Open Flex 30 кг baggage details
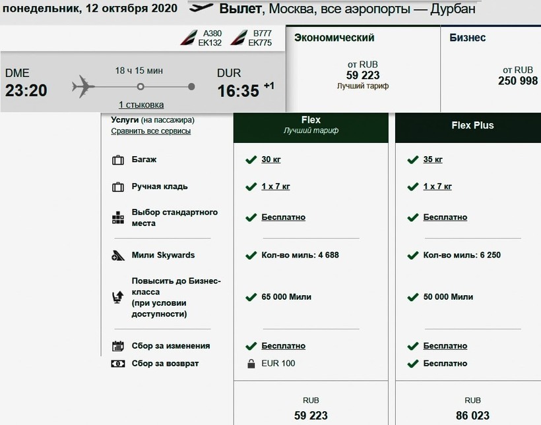Screen dimensions: 541x425 [x=270, y=160]
